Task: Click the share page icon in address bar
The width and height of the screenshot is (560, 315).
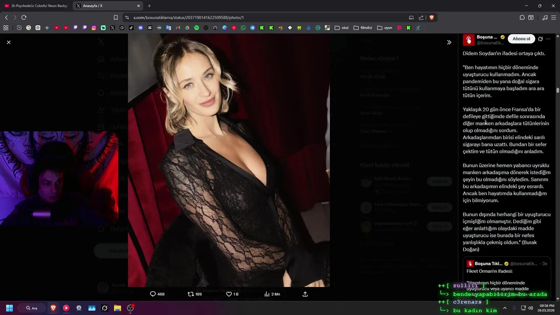Action: tap(421, 17)
